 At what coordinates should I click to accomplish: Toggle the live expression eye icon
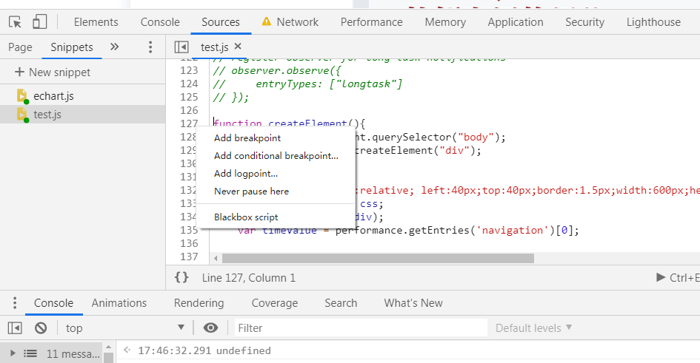tap(210, 328)
